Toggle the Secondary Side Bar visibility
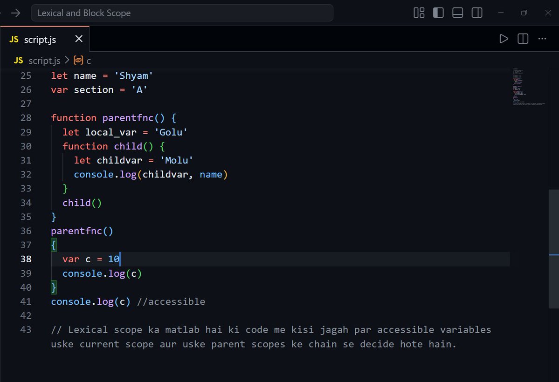The height and width of the screenshot is (382, 559). tap(476, 13)
